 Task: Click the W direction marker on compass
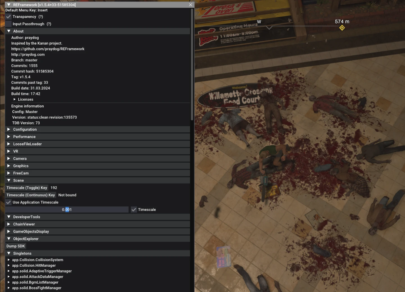[x=259, y=22]
